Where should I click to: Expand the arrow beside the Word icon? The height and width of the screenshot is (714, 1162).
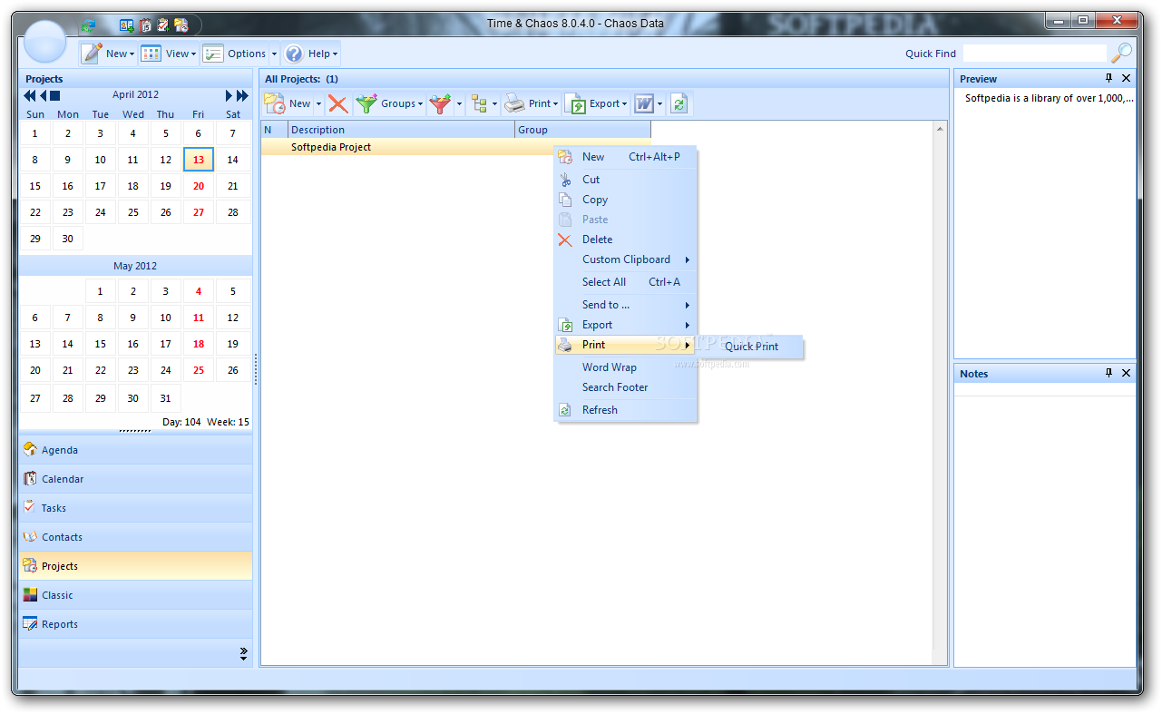click(659, 104)
